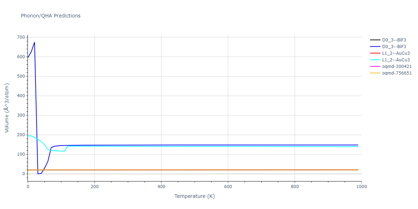Viewport: 418px width, 209px height.
Task: Toggle the black D0_3--BiF3 legend label
Action: [x=394, y=40]
